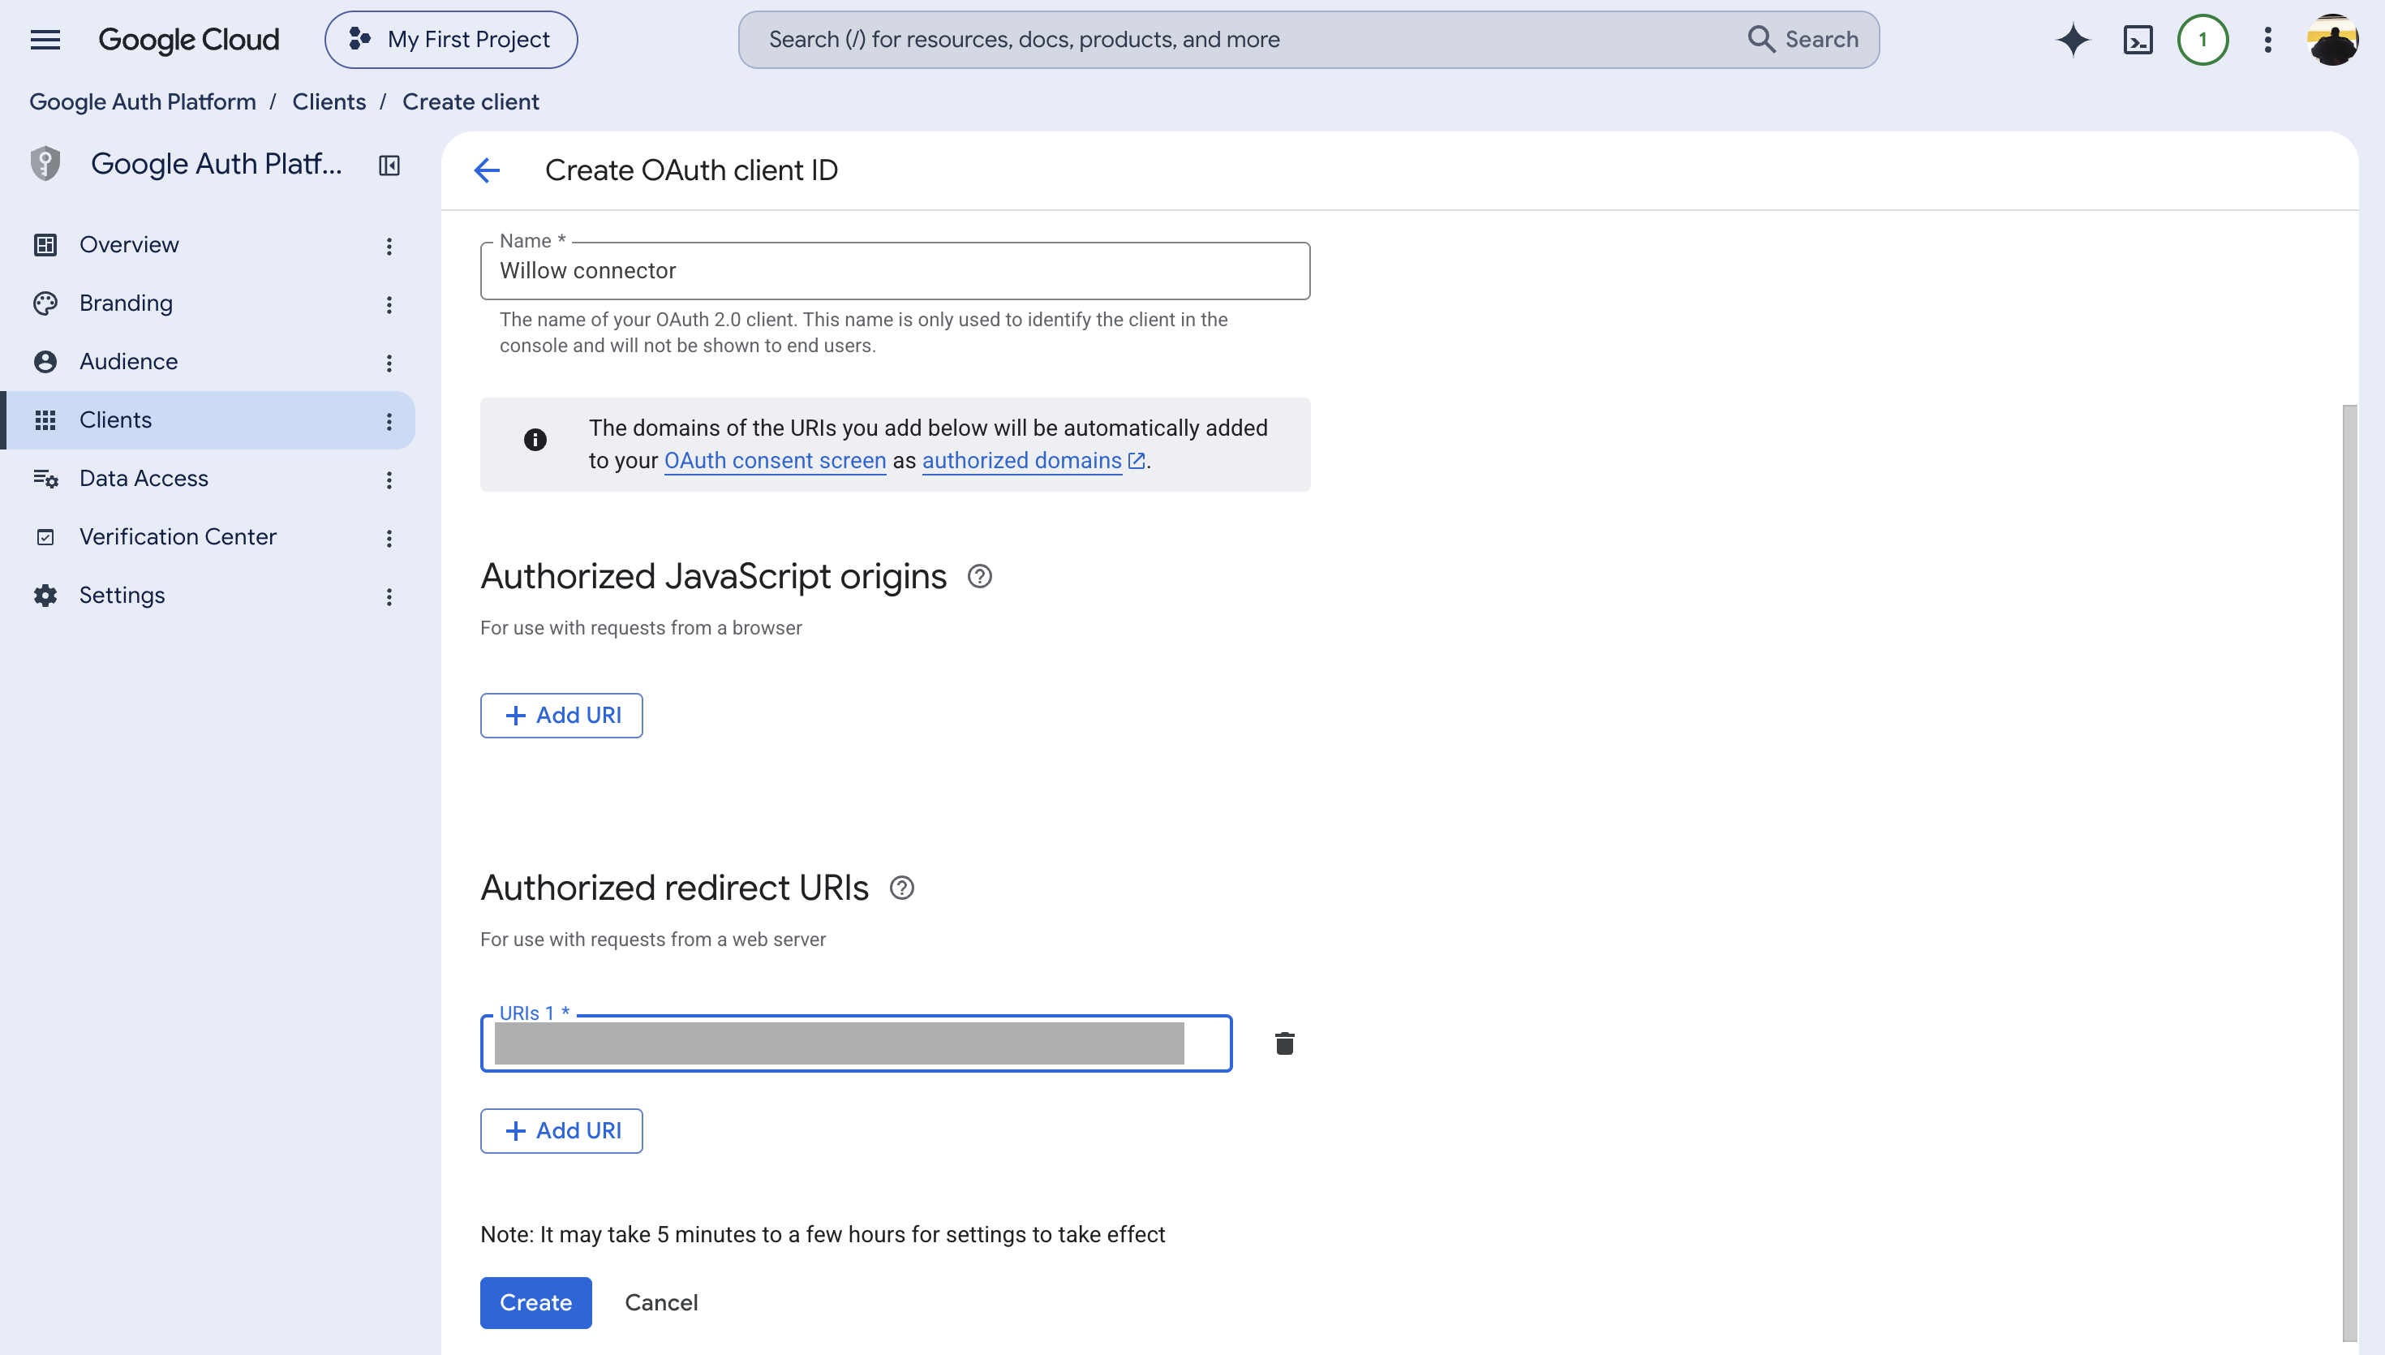This screenshot has height=1355, width=2385.
Task: Select Verification Center in the sidebar
Action: point(209,538)
